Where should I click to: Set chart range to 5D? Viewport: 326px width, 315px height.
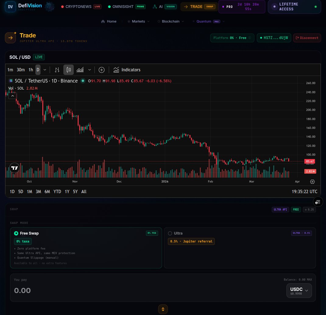click(21, 192)
